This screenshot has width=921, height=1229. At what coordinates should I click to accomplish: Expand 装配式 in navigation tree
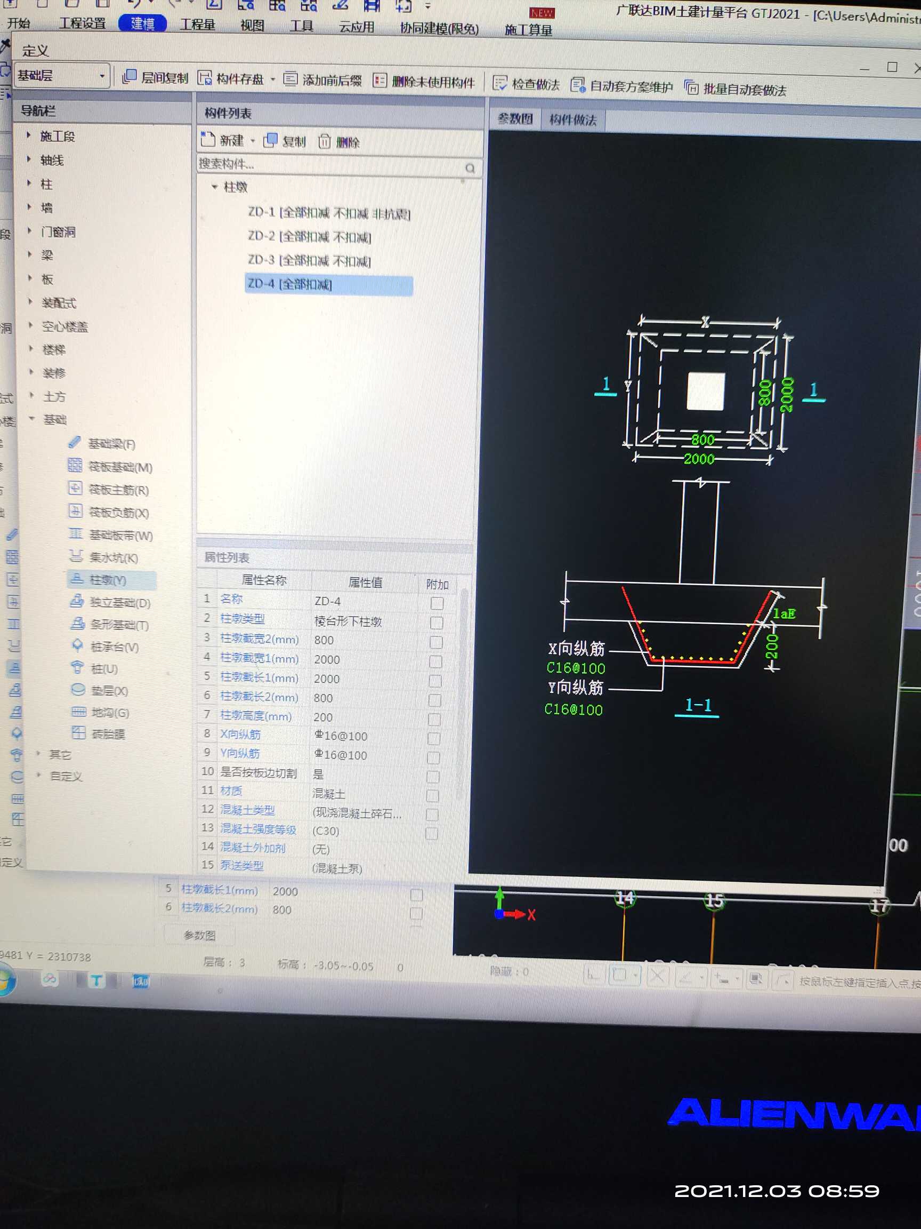pos(30,302)
